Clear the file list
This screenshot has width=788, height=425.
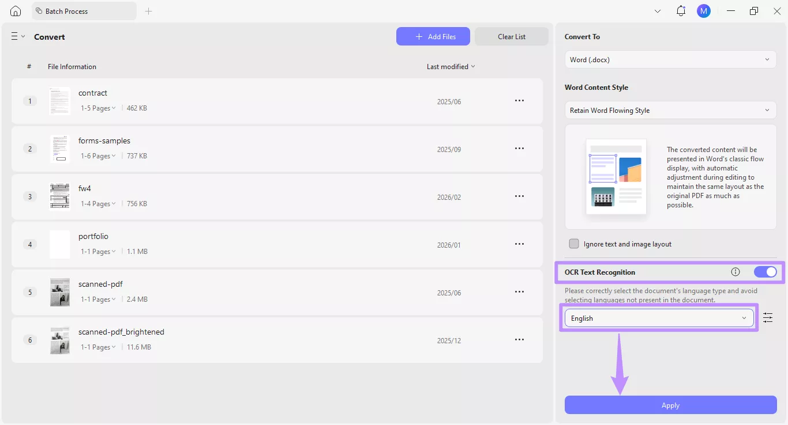[x=511, y=36]
